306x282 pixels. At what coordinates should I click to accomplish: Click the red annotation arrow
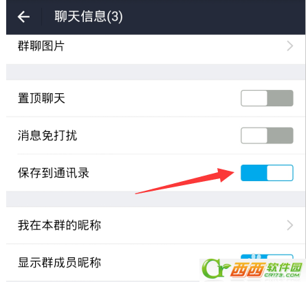pos(185,181)
